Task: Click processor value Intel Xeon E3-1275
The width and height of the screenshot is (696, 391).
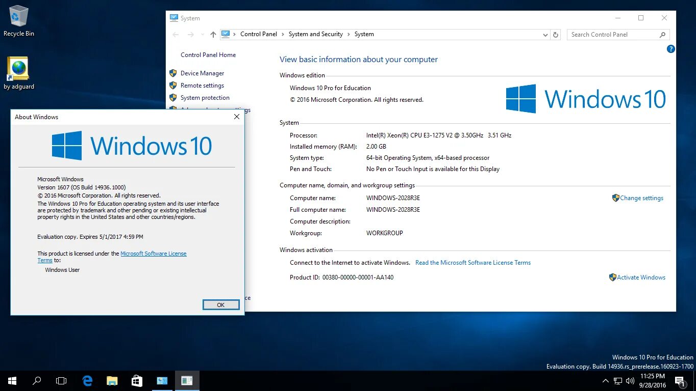Action: point(439,135)
